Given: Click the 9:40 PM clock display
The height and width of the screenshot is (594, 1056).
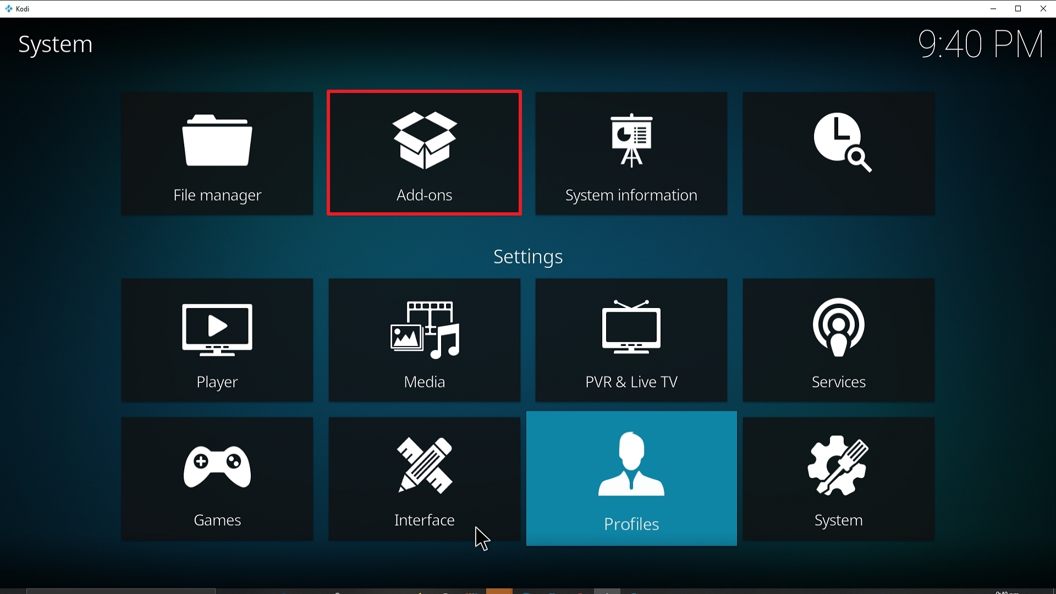Looking at the screenshot, I should point(981,45).
